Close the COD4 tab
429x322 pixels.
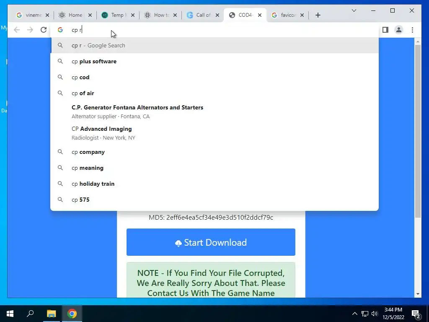[x=260, y=15]
